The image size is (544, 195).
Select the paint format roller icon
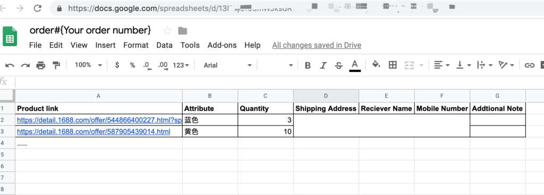[56, 65]
